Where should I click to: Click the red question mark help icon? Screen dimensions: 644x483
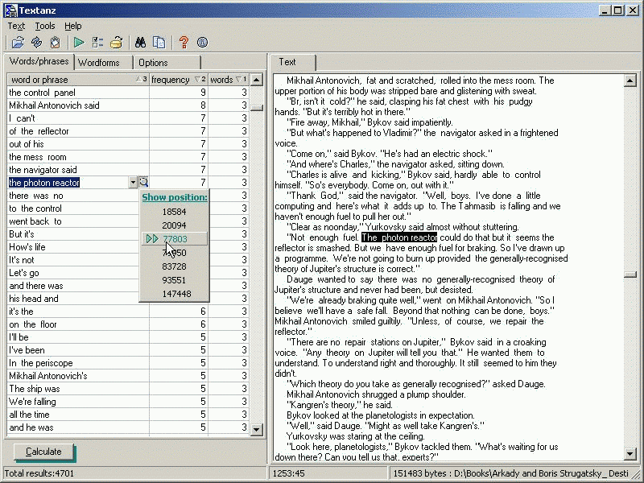pos(184,43)
